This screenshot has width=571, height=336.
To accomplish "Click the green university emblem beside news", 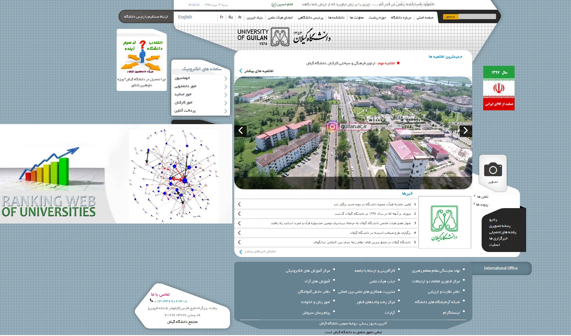I will coord(444,222).
